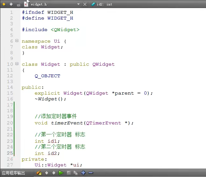Click the '#define WIDGET_H' line
206x177 pixels.
click(x=47, y=18)
